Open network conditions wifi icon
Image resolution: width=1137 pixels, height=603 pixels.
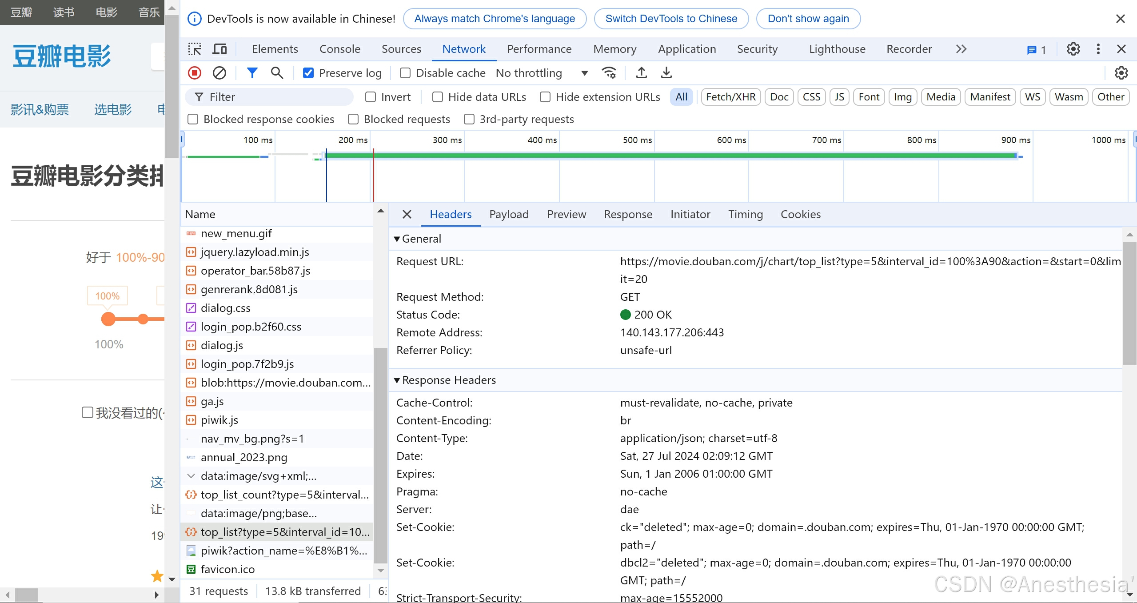pyautogui.click(x=609, y=73)
